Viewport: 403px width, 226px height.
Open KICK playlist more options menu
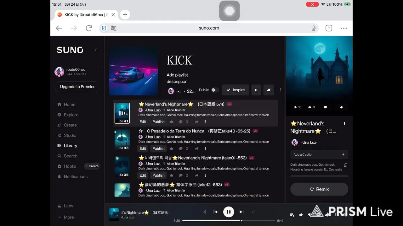pos(281,90)
